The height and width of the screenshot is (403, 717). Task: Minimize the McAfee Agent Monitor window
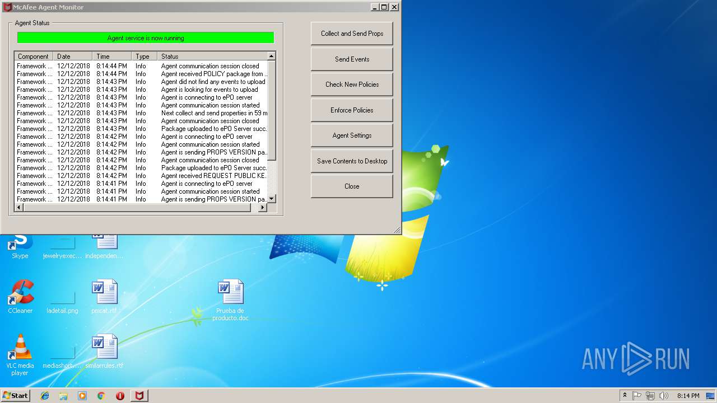coord(374,7)
